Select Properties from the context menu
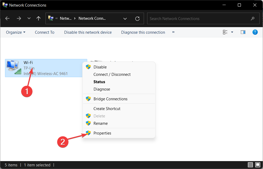The image size is (263, 169). [102, 133]
